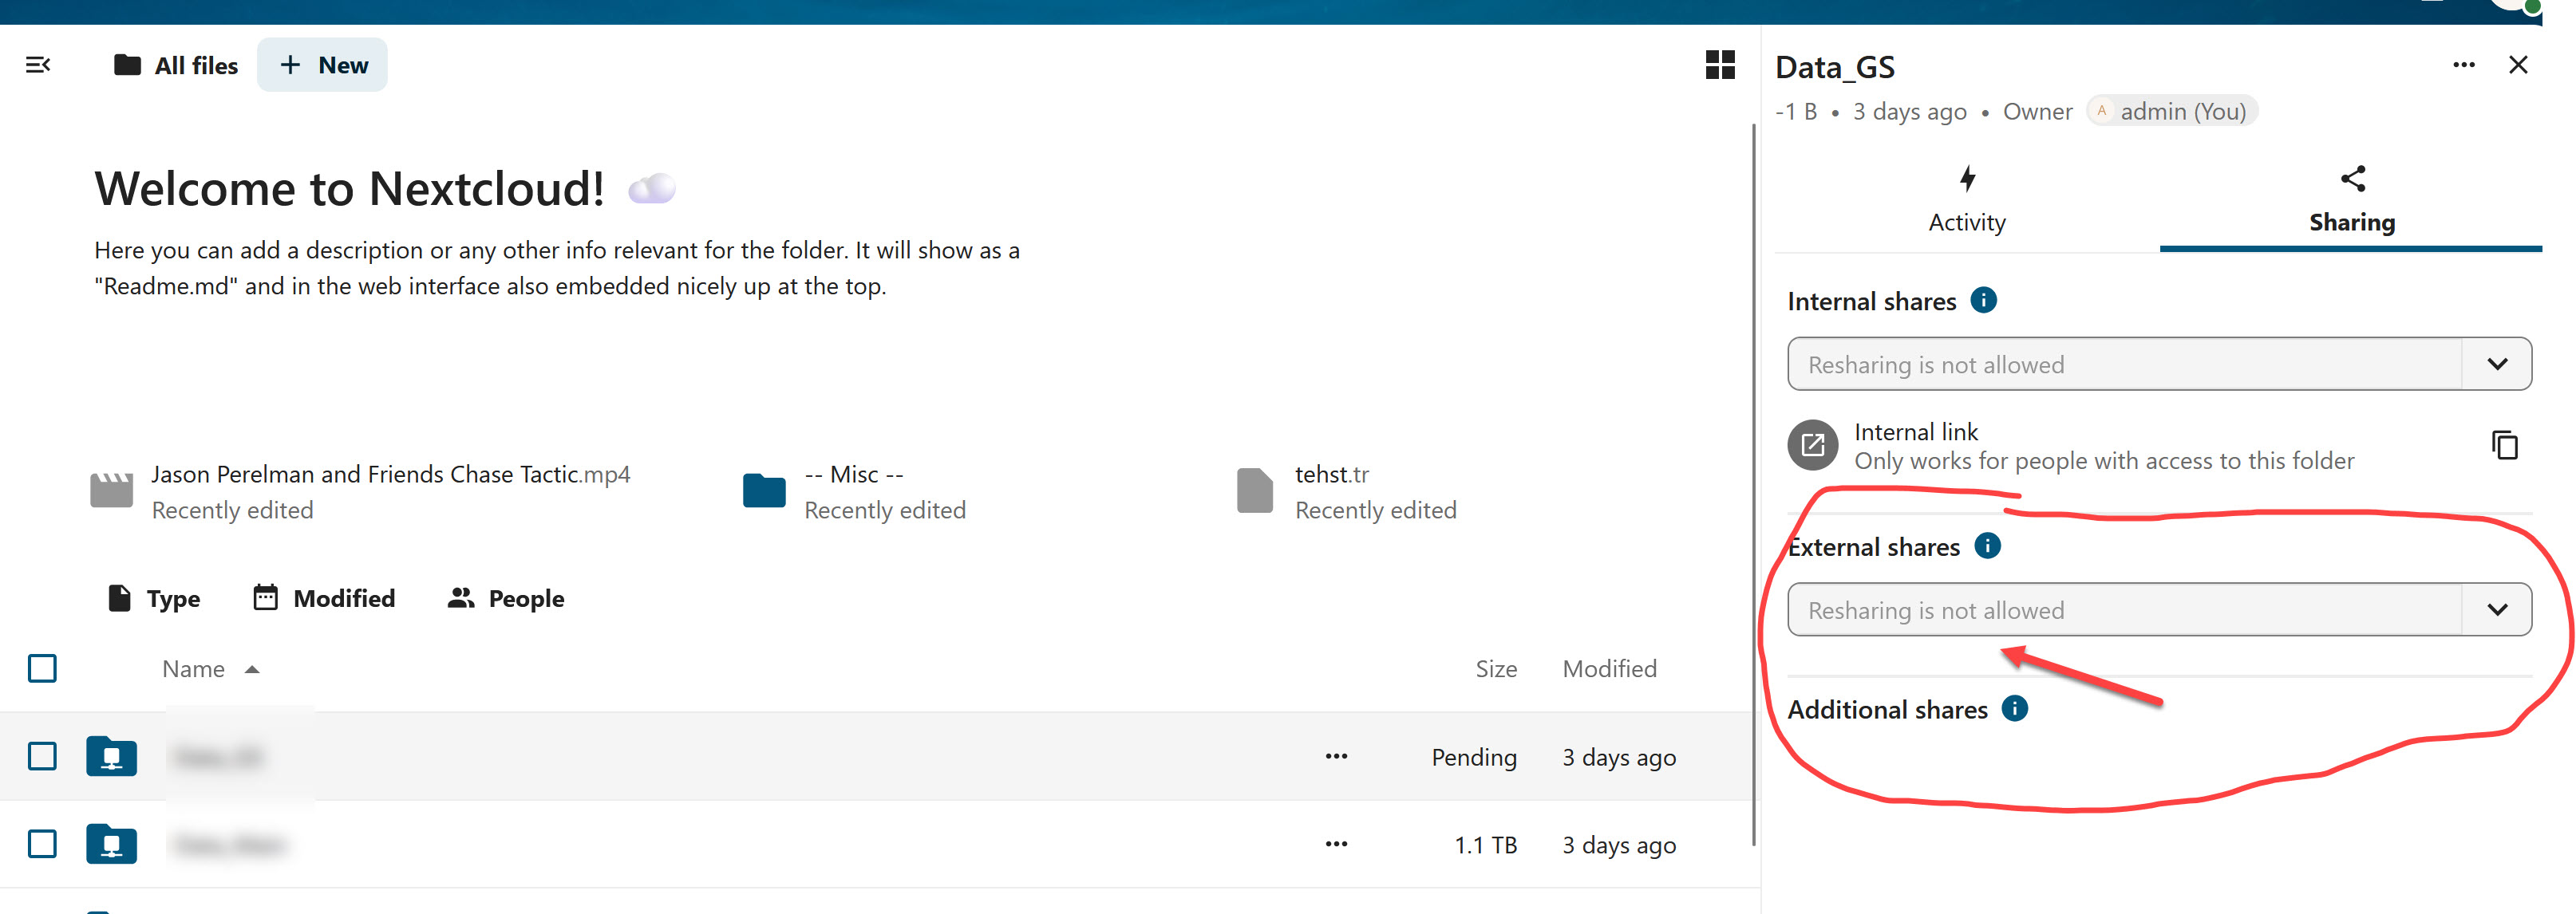Show info about Internal shares

tap(1983, 301)
